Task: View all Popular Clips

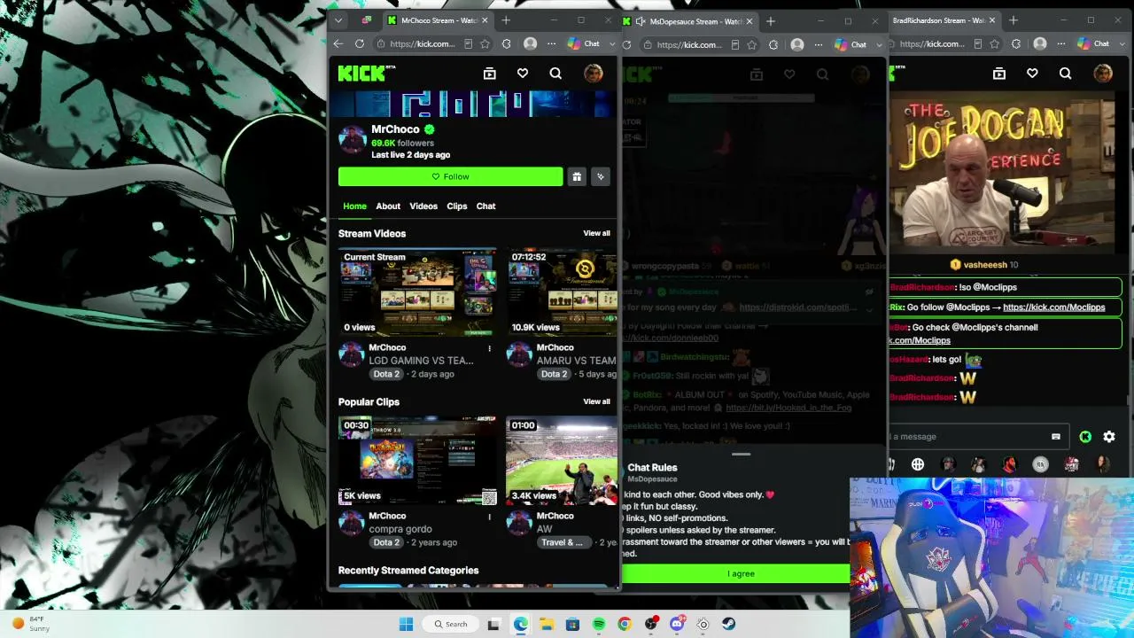Action: click(x=596, y=401)
